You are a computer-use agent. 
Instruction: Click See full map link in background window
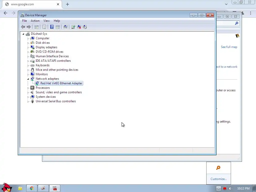point(229,47)
